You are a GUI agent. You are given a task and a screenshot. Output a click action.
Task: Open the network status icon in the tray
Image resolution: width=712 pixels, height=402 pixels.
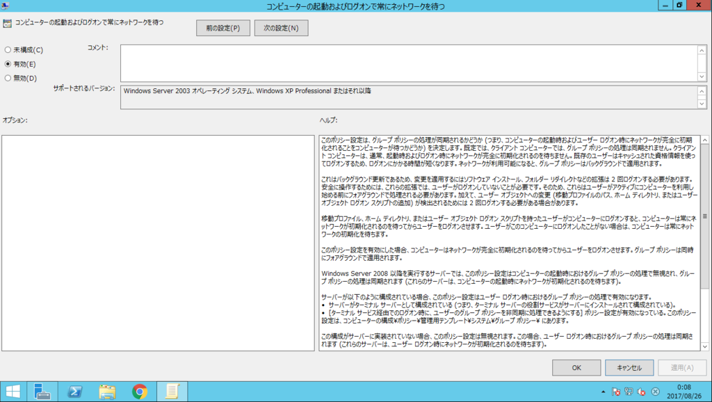tap(629, 392)
